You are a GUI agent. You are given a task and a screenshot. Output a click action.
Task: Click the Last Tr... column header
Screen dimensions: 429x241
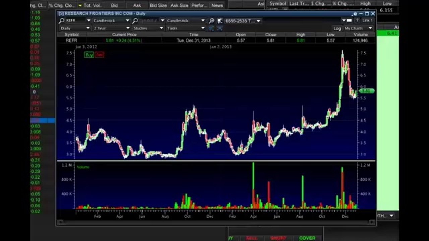click(298, 3)
